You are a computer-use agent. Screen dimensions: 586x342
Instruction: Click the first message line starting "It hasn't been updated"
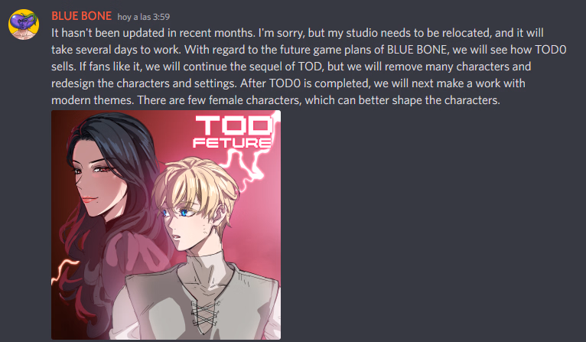[297, 33]
